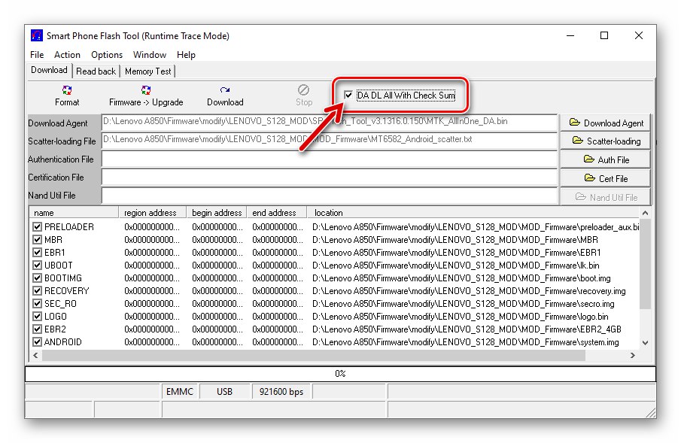
Task: Click the Smart Phone Flash Tool title icon
Action: click(37, 35)
